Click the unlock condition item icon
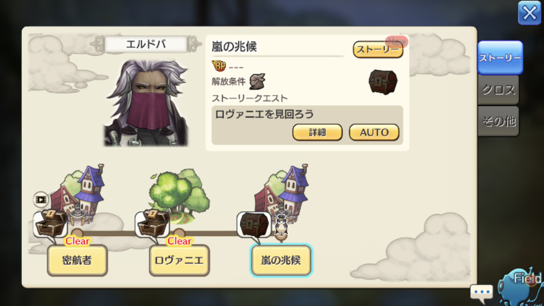Screen dimensions: 544x306 click(258, 81)
